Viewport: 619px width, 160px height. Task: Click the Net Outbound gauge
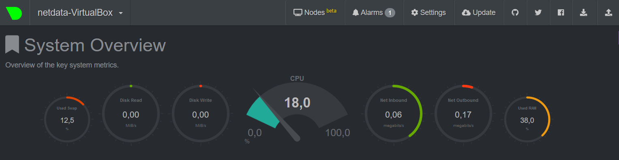463,114
